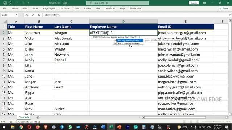Click cell containing Jonathan

tap(39, 33)
